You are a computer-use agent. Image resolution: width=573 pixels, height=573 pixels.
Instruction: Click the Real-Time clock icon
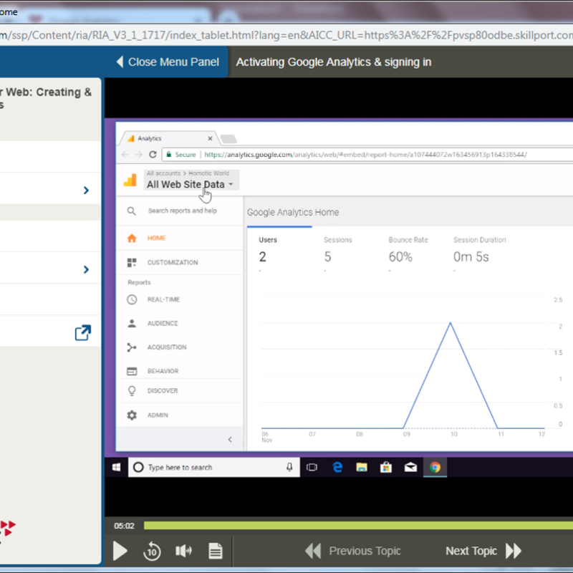[x=132, y=299]
